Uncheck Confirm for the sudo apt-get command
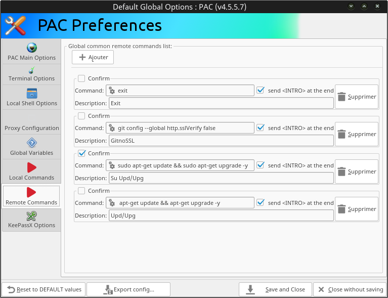Viewport: 388px width, 298px height. pos(81,153)
